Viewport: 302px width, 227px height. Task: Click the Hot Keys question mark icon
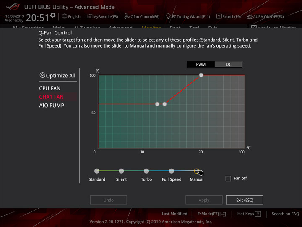coord(258,214)
